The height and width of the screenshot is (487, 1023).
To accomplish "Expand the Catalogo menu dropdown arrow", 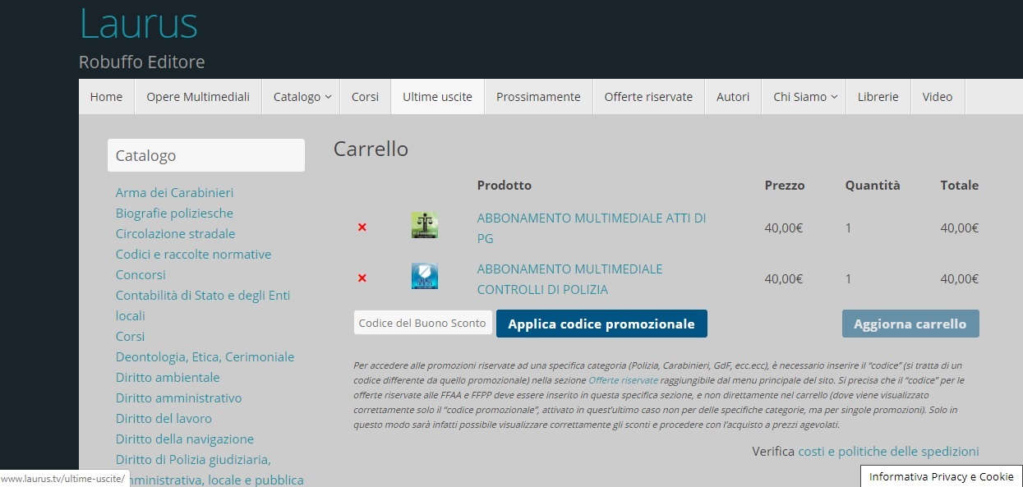I will coord(328,97).
